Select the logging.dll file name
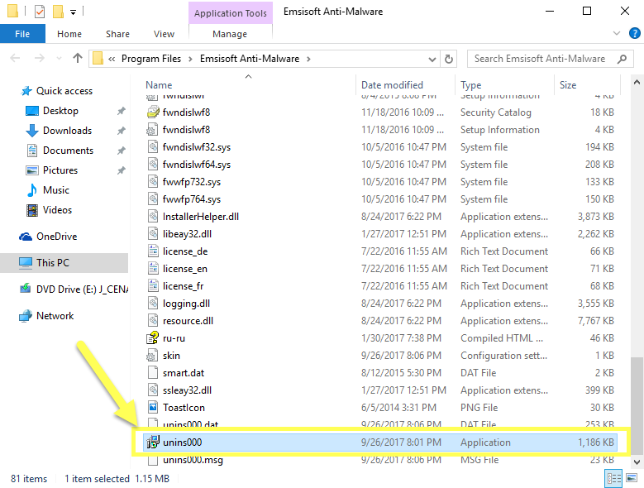The height and width of the screenshot is (488, 644). (x=186, y=304)
